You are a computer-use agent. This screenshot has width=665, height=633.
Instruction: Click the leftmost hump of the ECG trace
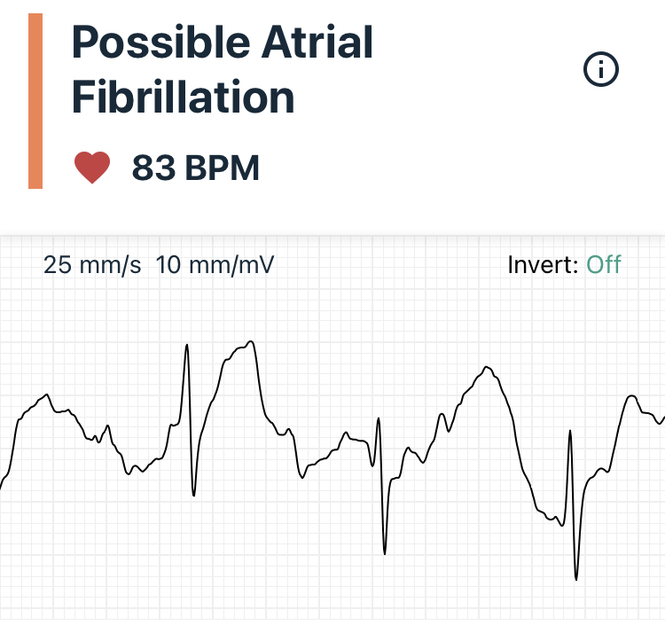pos(44,396)
